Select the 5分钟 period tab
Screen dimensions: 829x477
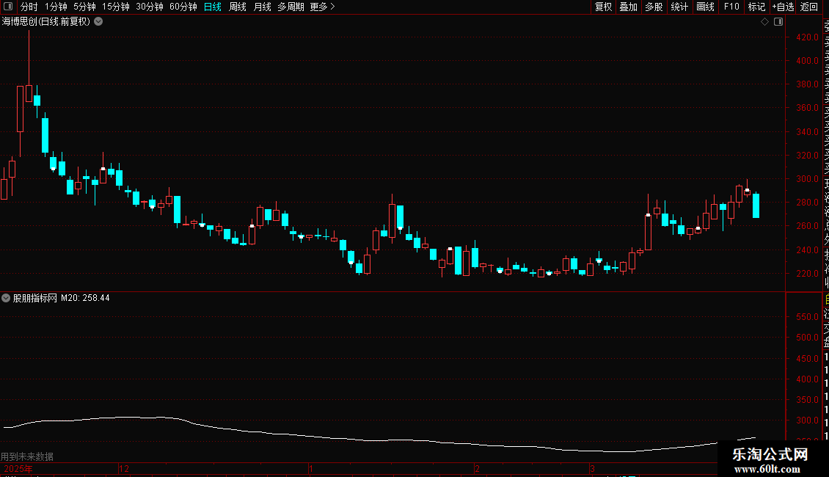coord(84,7)
